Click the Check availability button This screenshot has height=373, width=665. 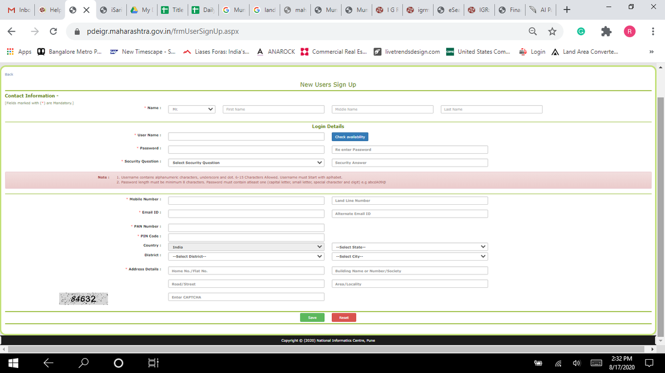point(350,137)
